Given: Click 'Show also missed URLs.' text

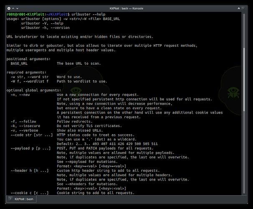Looking at the screenshot, I should (80, 130).
